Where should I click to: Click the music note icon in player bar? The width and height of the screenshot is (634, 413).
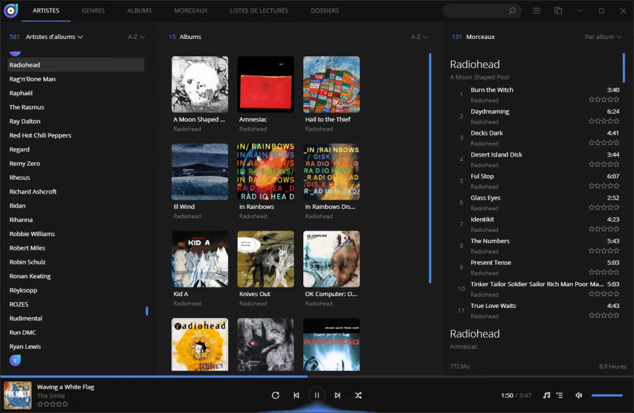[x=546, y=395]
